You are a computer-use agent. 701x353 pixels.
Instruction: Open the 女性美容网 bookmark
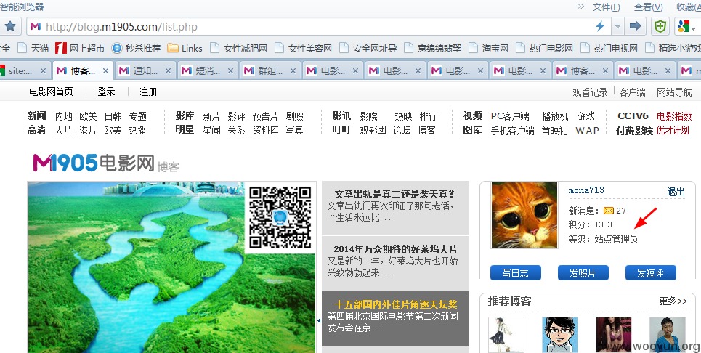(303, 48)
